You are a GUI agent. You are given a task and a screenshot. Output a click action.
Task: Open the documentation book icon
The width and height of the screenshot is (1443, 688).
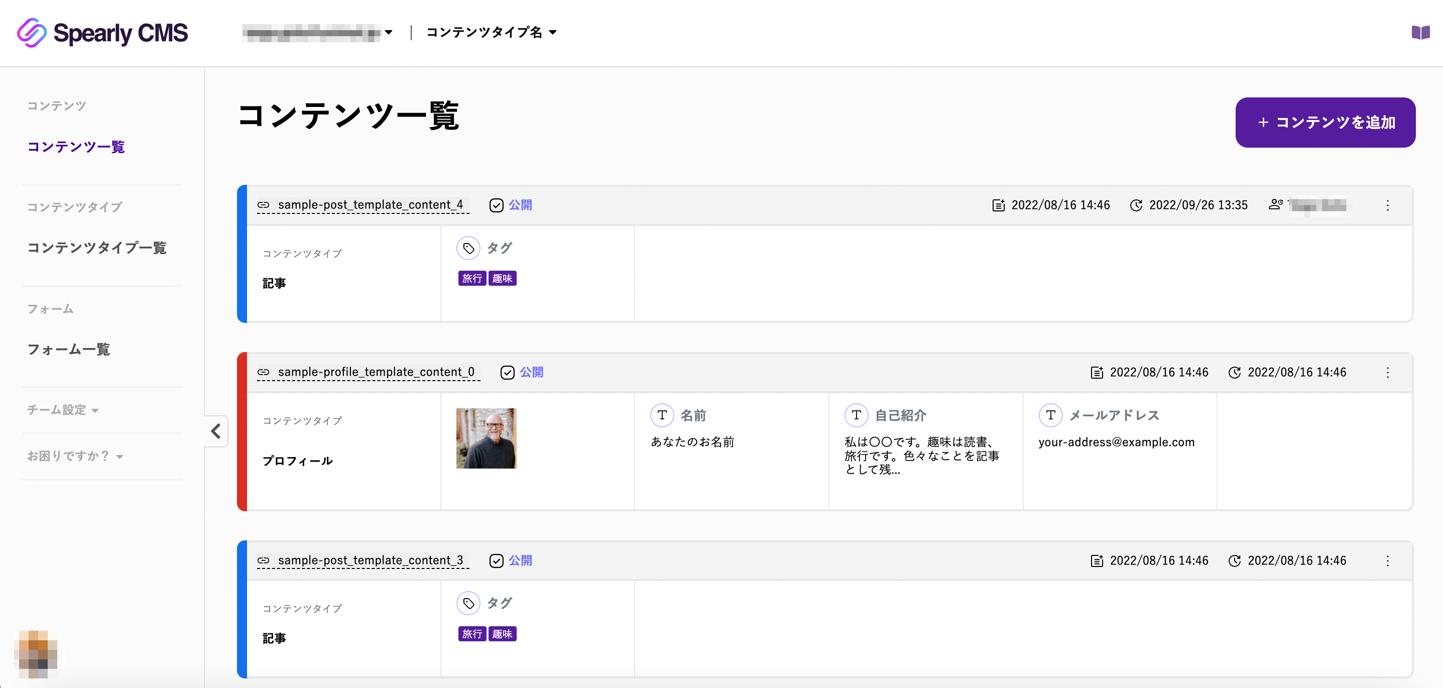pyautogui.click(x=1420, y=33)
